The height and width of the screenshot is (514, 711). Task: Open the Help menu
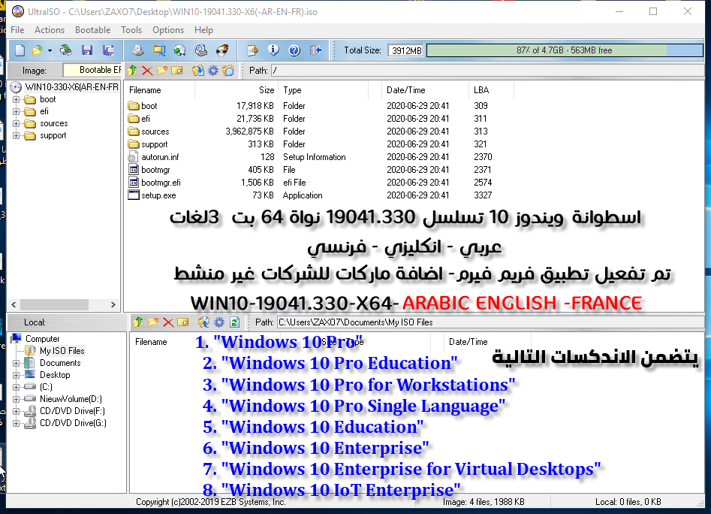203,30
